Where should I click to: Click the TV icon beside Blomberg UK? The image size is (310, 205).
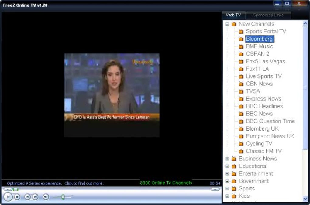241,129
